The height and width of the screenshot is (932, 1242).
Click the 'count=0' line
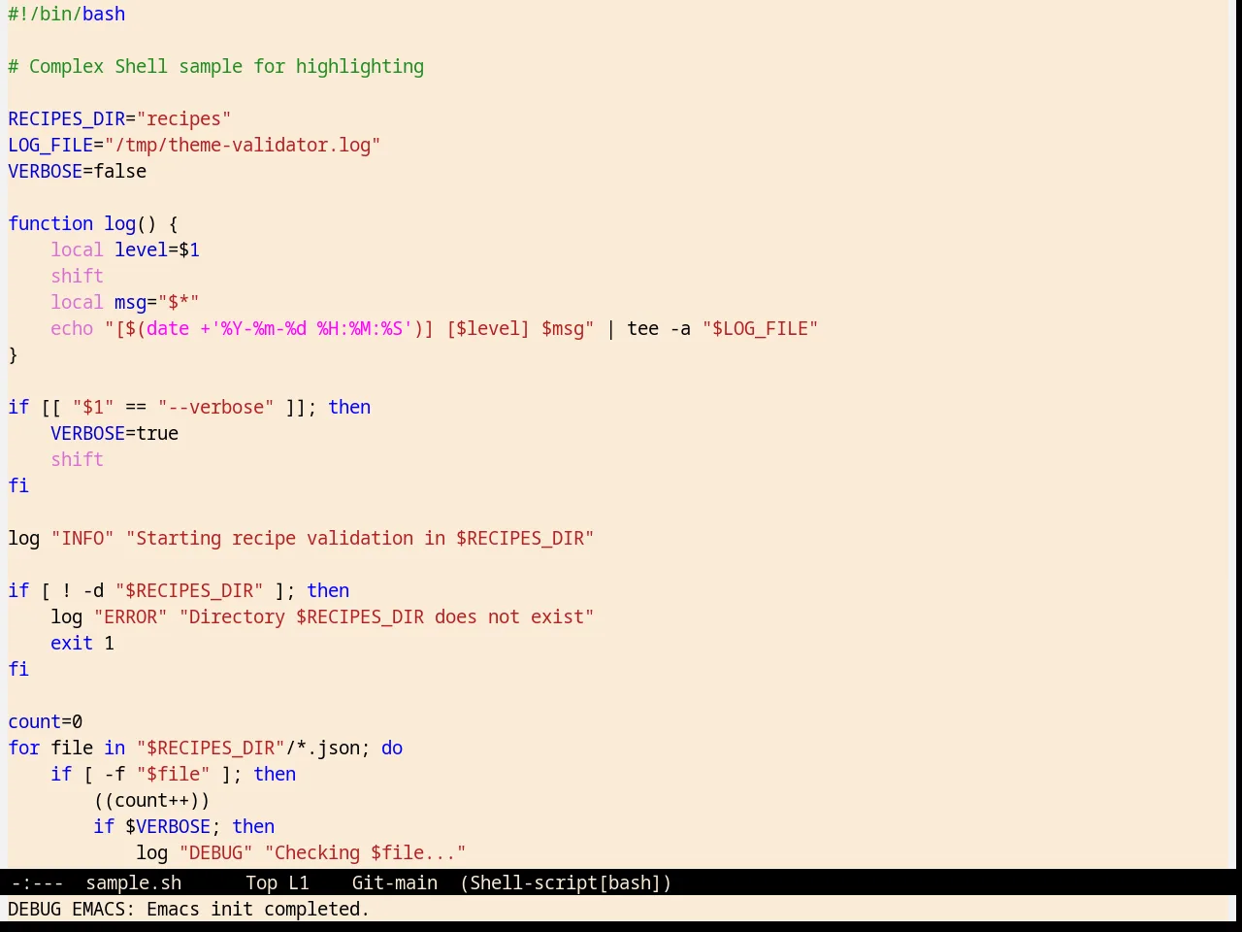click(46, 722)
